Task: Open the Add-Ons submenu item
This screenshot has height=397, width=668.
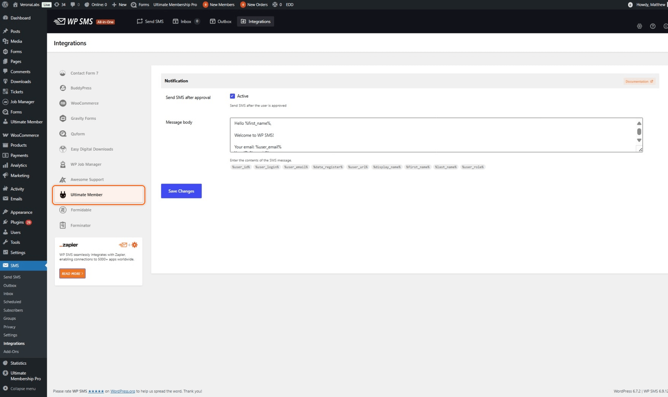Action: (x=11, y=352)
